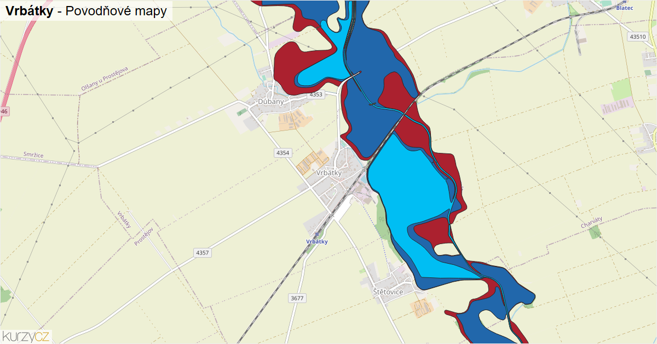
Task: Click the Dubany village label
Action: [x=271, y=102]
